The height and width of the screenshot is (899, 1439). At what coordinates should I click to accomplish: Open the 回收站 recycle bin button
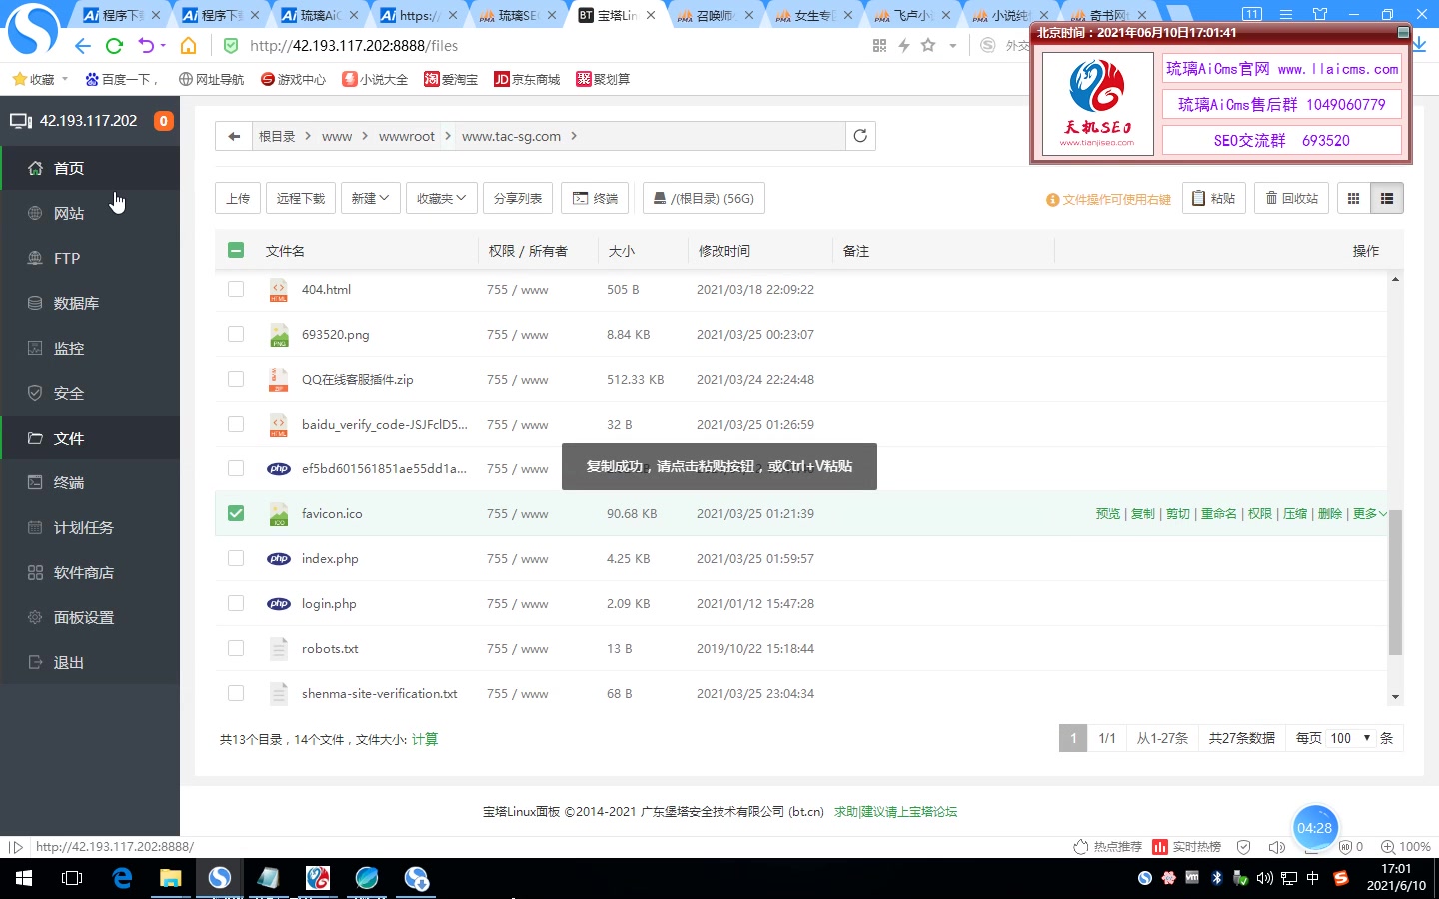pos(1291,198)
